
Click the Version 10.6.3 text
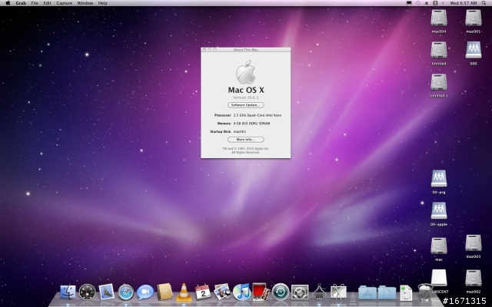coord(246,97)
